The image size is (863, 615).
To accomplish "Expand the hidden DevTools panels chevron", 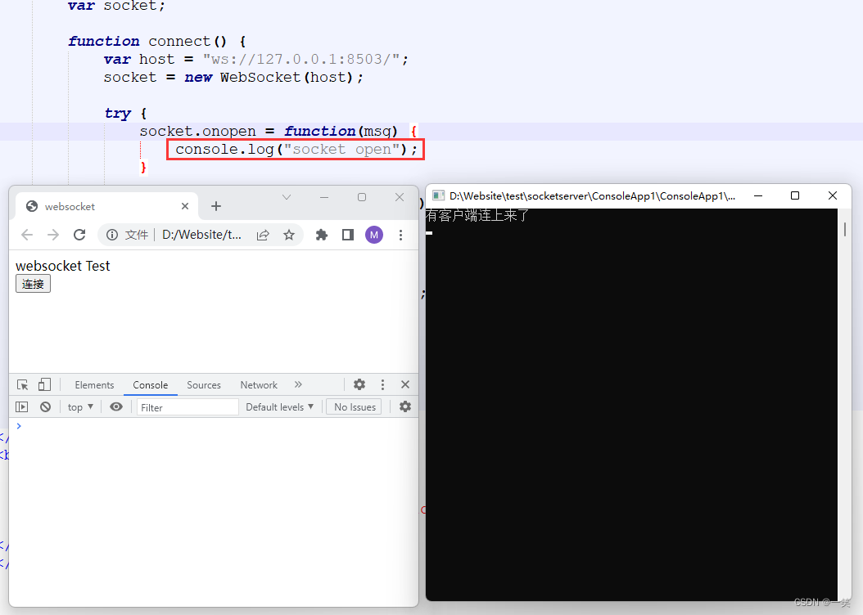I will pos(297,384).
